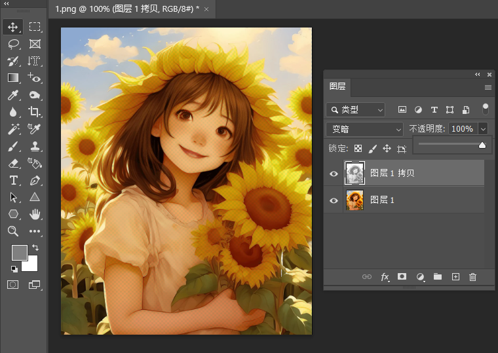Lock artboard auto-nesting

402,149
